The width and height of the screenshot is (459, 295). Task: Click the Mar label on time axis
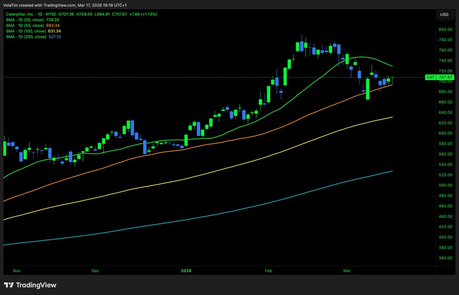[347, 271]
